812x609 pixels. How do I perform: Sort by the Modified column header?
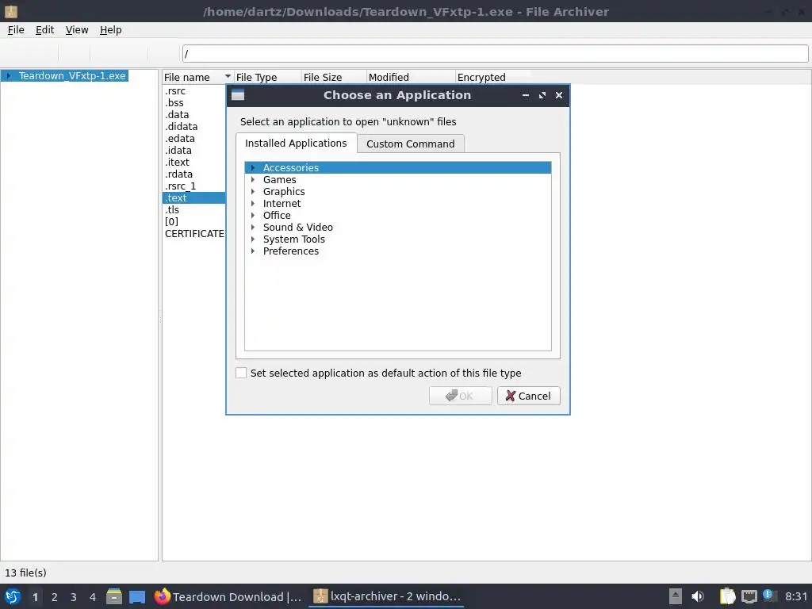coord(411,77)
